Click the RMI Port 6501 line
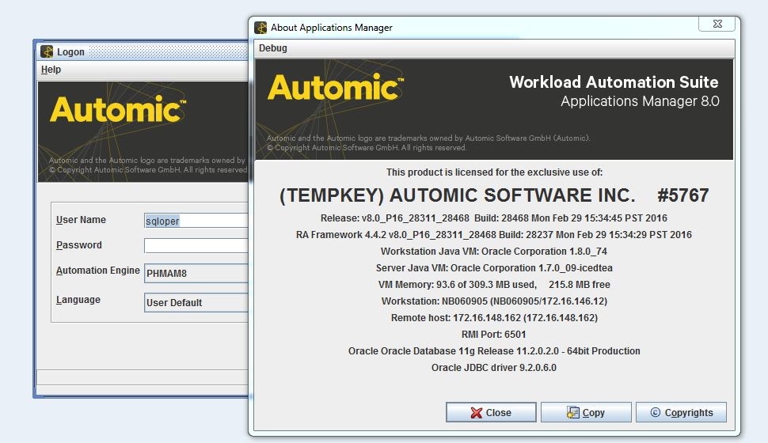The image size is (768, 443). click(494, 335)
